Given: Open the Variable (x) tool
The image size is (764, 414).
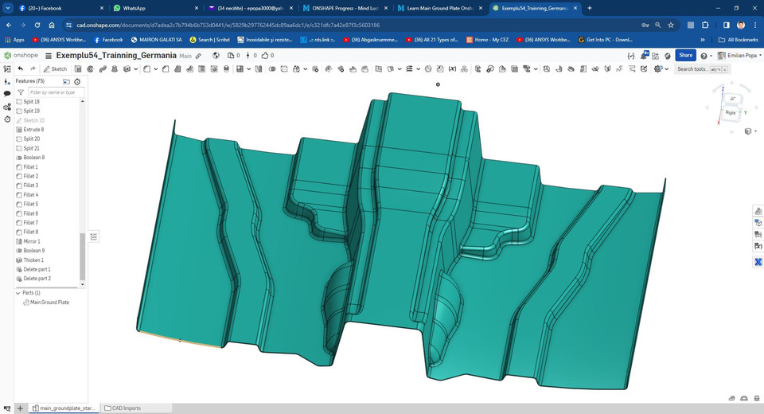Looking at the screenshot, I should click(452, 68).
